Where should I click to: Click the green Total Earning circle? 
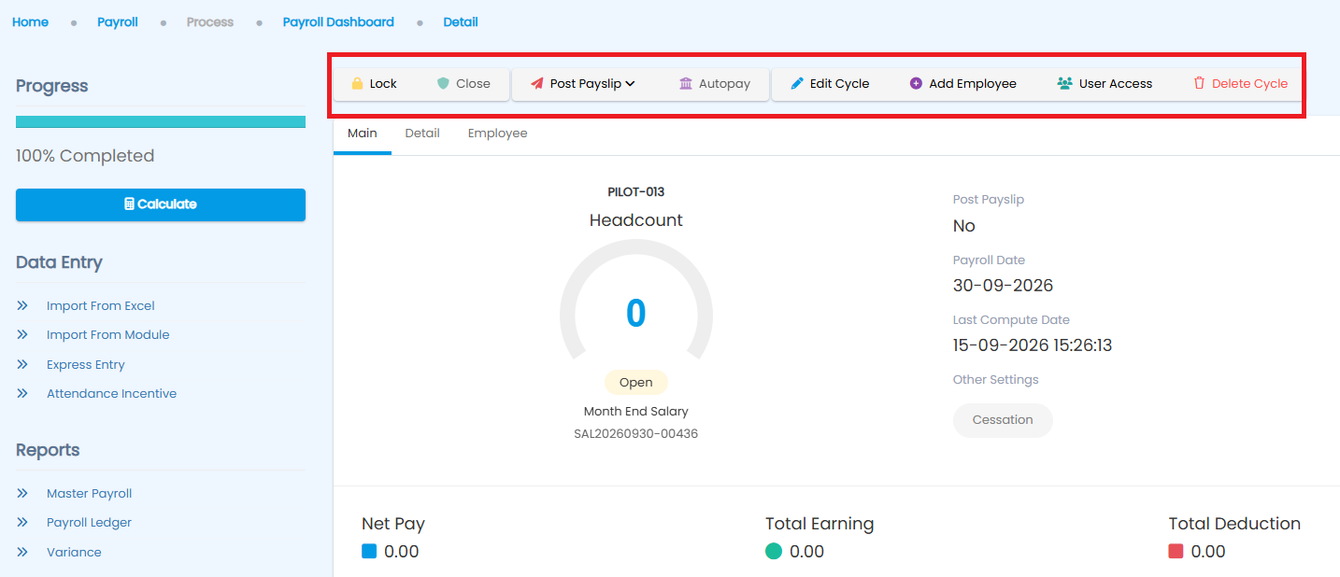tap(774, 551)
